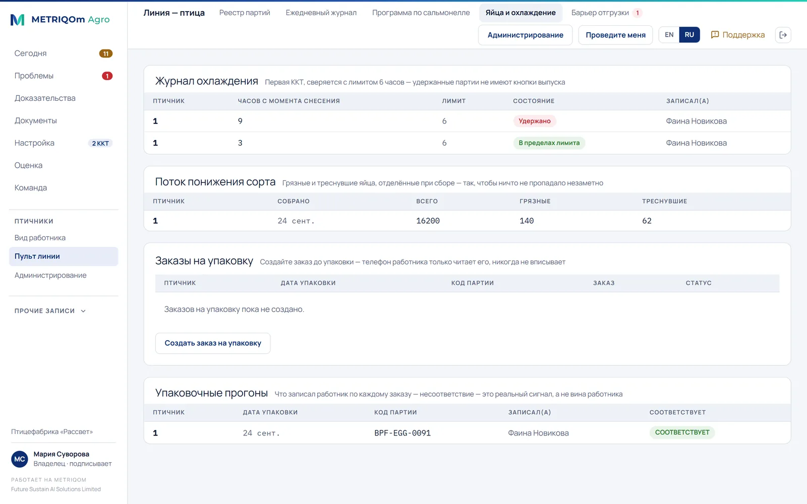The height and width of the screenshot is (504, 807).
Task: Expand Прочие записи section
Action: point(50,311)
